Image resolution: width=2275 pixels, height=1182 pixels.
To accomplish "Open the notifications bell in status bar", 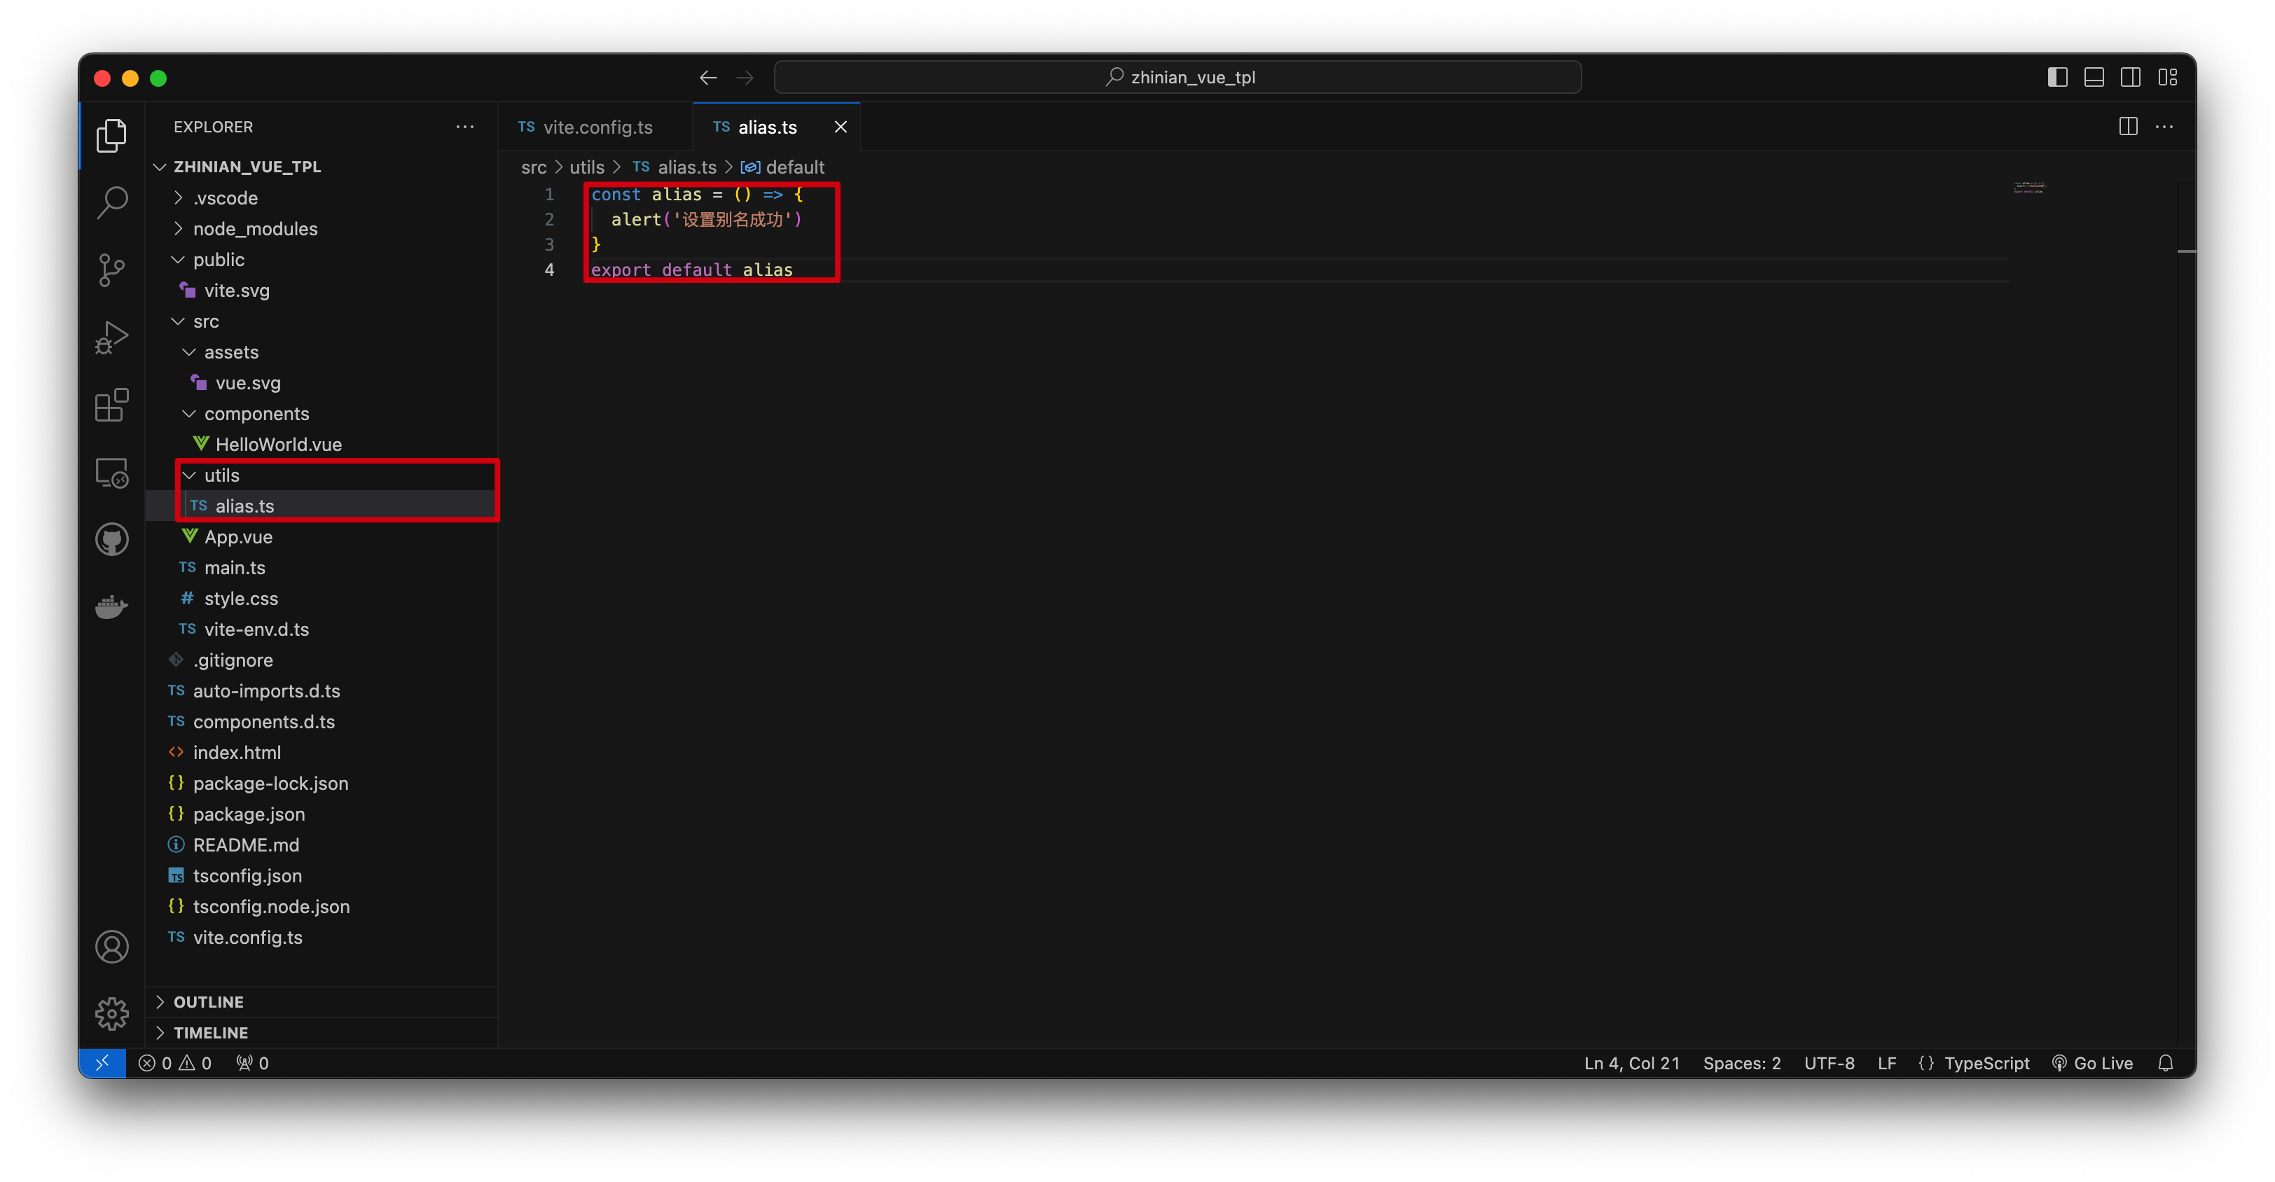I will tap(2166, 1063).
